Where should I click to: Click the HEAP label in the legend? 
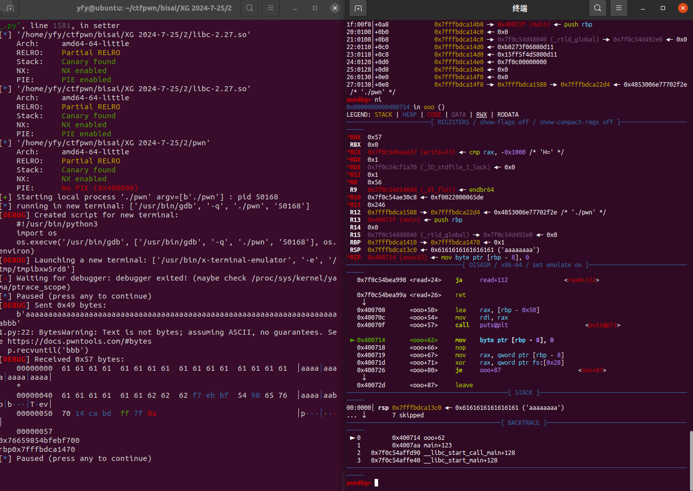tap(409, 115)
